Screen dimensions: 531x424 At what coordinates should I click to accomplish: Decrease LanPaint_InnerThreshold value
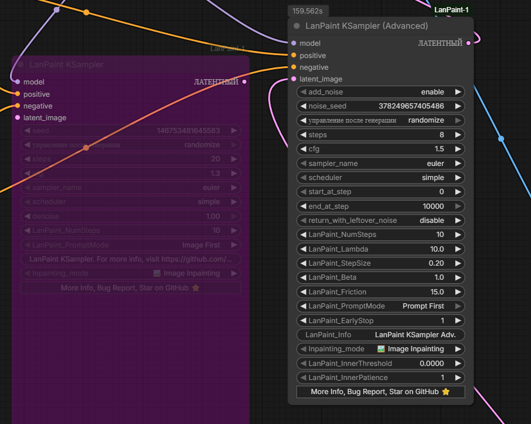click(303, 364)
